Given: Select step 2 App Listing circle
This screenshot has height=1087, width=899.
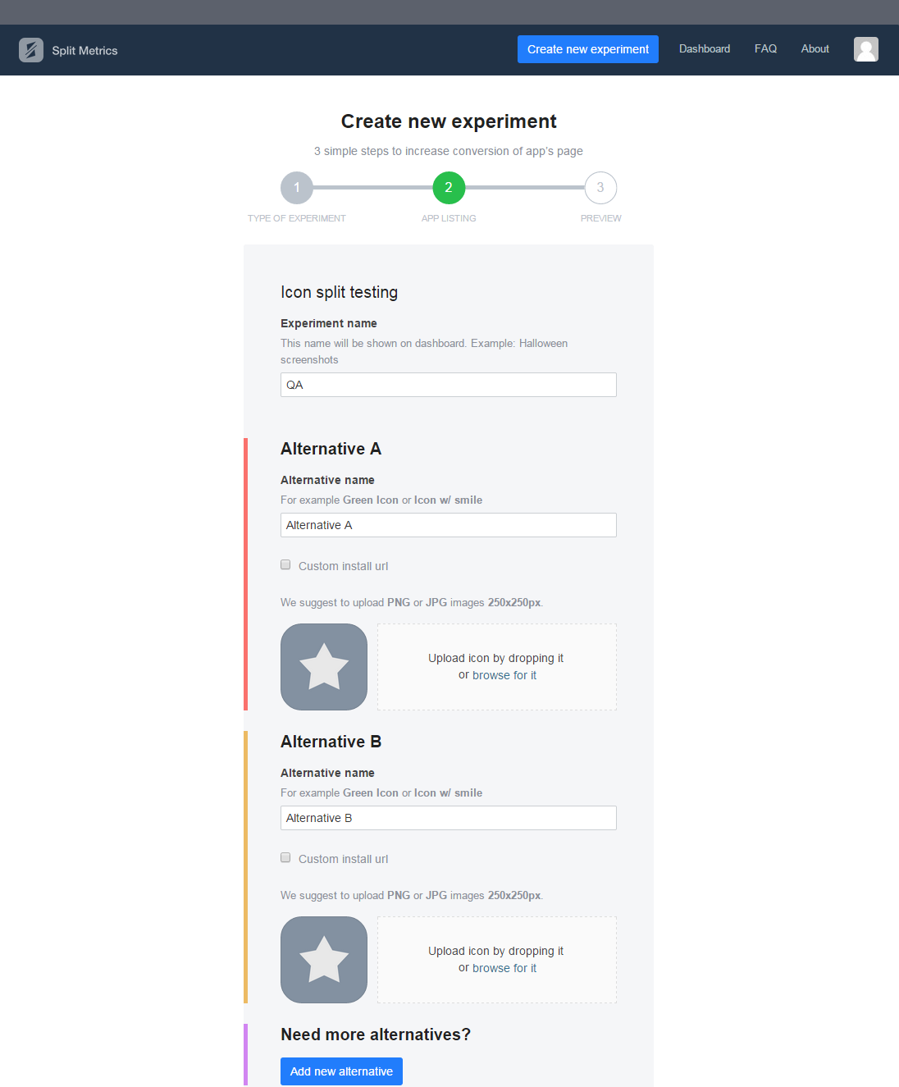Looking at the screenshot, I should pyautogui.click(x=449, y=188).
